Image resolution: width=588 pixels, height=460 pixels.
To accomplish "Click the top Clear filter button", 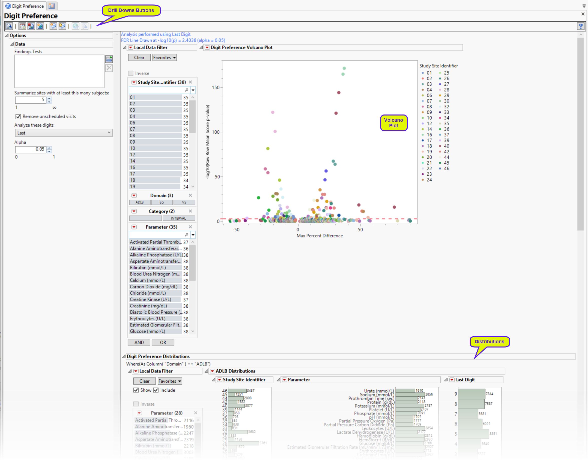I will tap(139, 58).
